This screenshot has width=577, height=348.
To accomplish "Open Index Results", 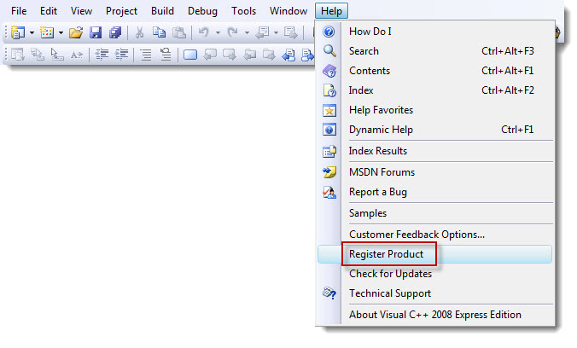I will click(x=435, y=151).
